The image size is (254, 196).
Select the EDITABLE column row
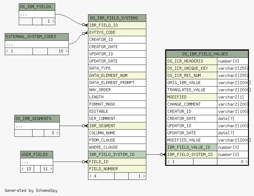tap(117, 111)
